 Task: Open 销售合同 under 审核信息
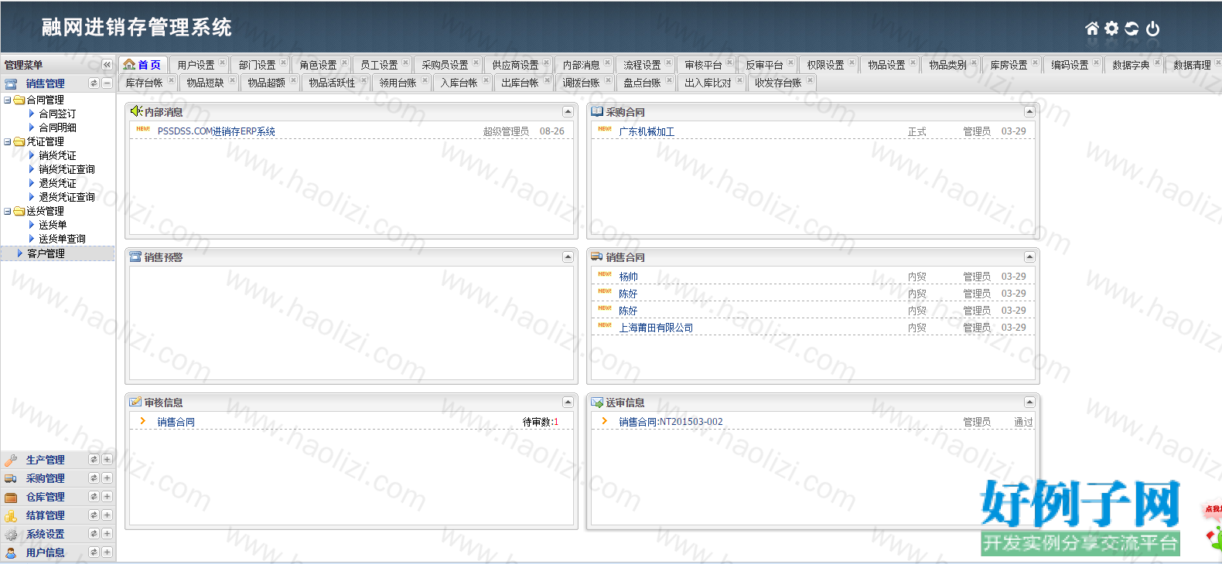tap(176, 422)
